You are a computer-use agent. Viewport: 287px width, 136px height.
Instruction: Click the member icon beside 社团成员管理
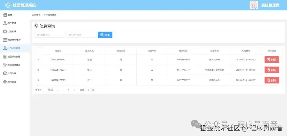pos(5,48)
